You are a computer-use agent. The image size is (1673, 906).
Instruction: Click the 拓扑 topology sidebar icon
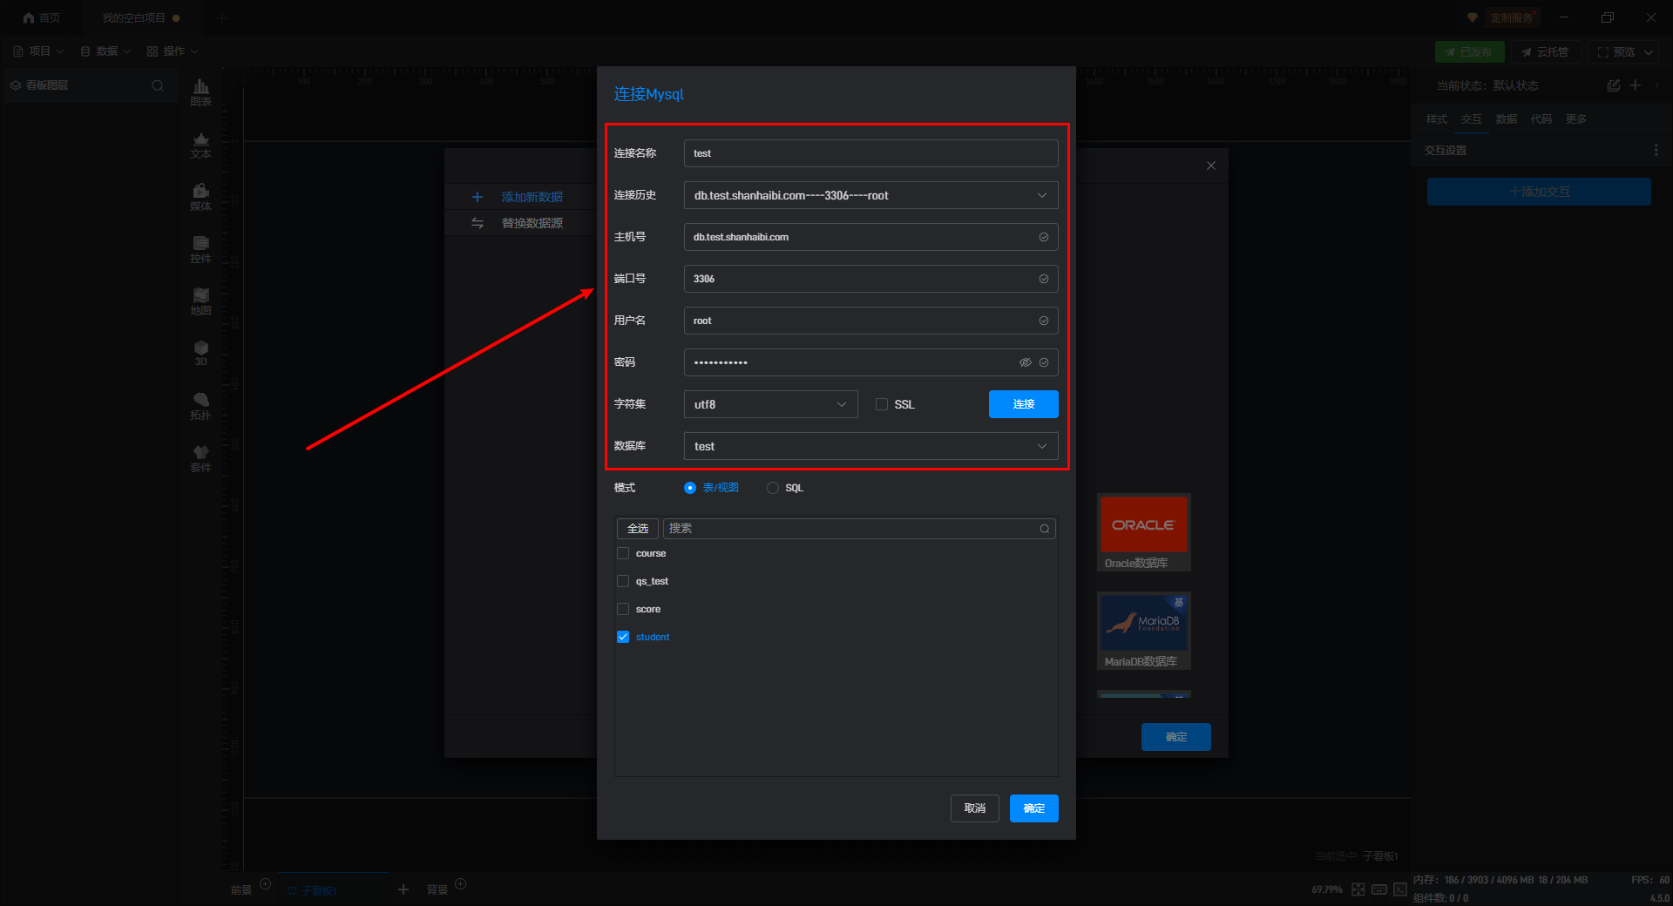click(200, 405)
